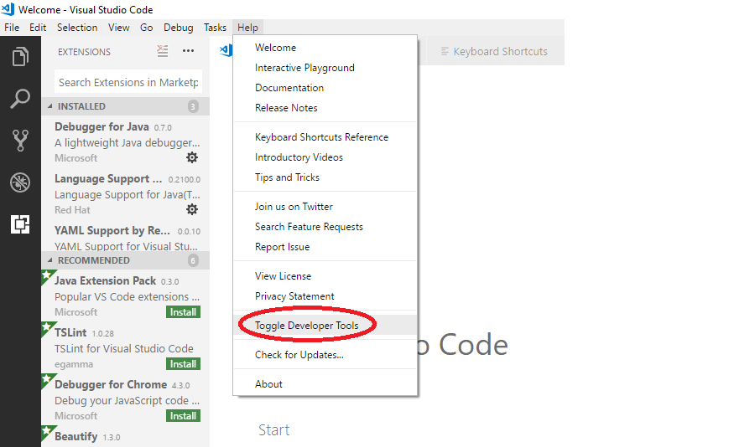Select View License menu entry
739x447 pixels.
click(325, 276)
